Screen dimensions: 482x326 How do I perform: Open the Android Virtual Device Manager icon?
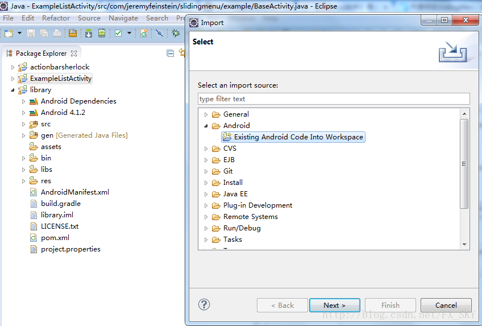101,33
